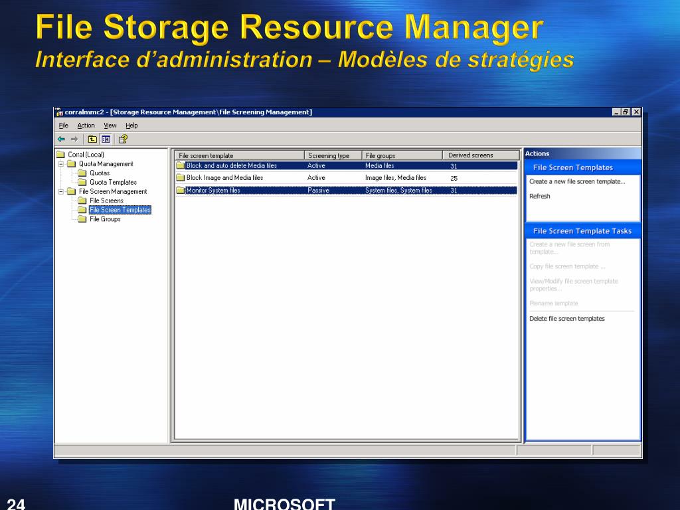Screen dimensions: 680x510
Task: Click the Forward arrow toolbar icon
Action: click(74, 139)
